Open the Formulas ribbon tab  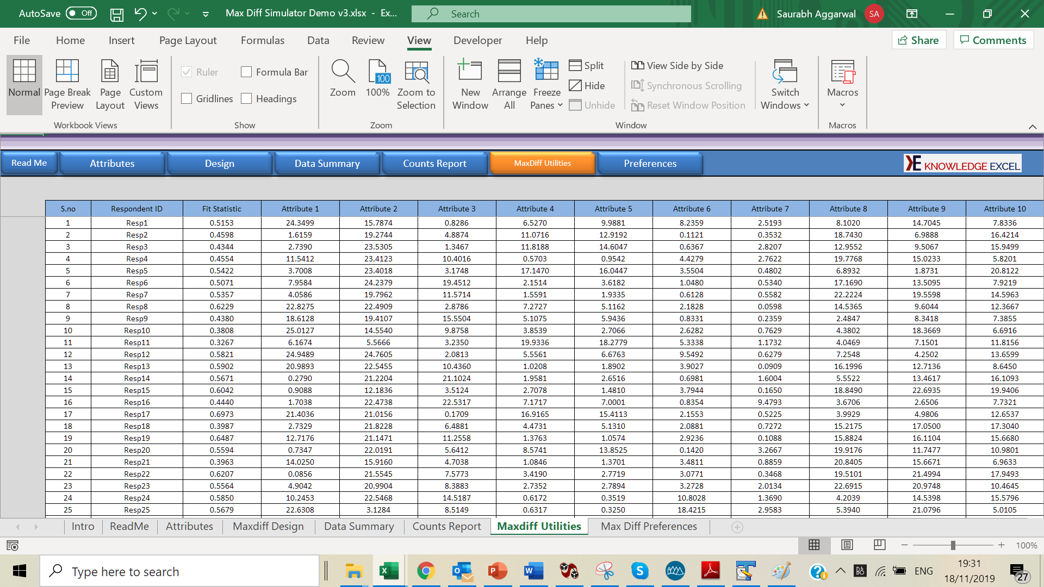coord(263,40)
